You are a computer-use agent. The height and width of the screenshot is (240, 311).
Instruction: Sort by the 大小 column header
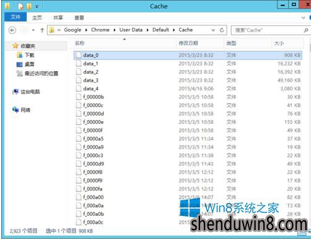coord(279,43)
